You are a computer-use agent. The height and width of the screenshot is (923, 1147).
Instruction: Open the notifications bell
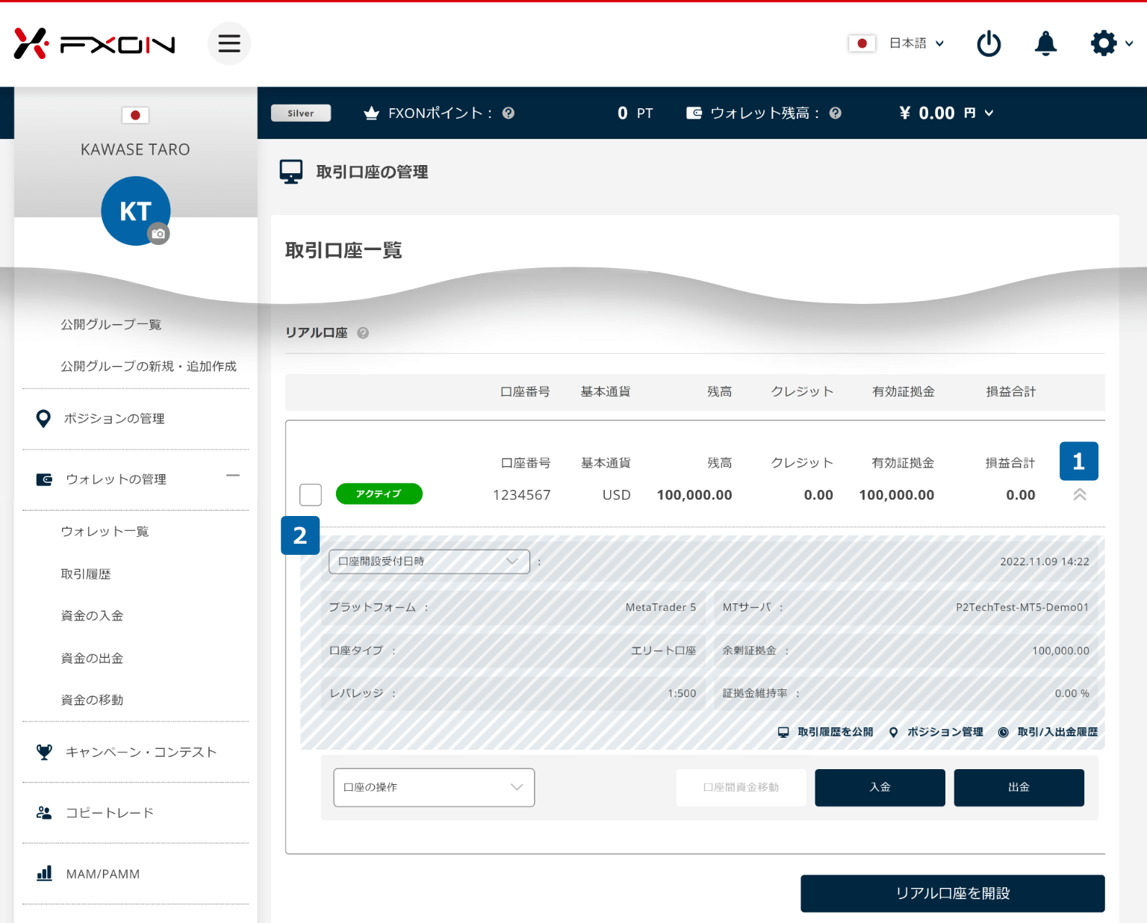pos(1045,43)
